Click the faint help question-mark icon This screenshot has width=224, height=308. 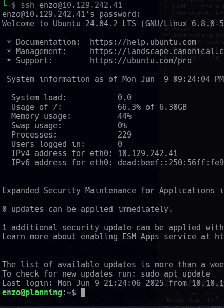coord(166,282)
